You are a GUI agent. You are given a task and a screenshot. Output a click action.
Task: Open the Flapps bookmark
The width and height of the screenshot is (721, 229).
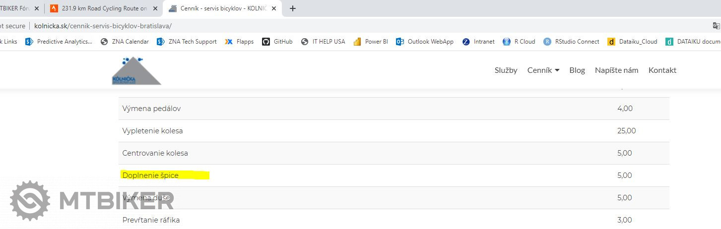[239, 42]
